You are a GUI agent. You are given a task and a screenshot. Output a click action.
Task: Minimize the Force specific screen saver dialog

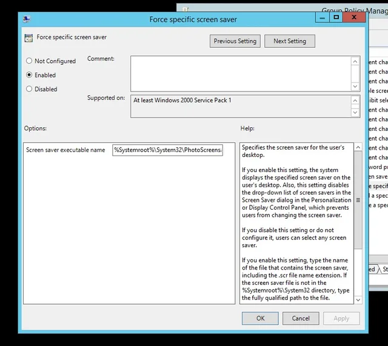point(322,18)
